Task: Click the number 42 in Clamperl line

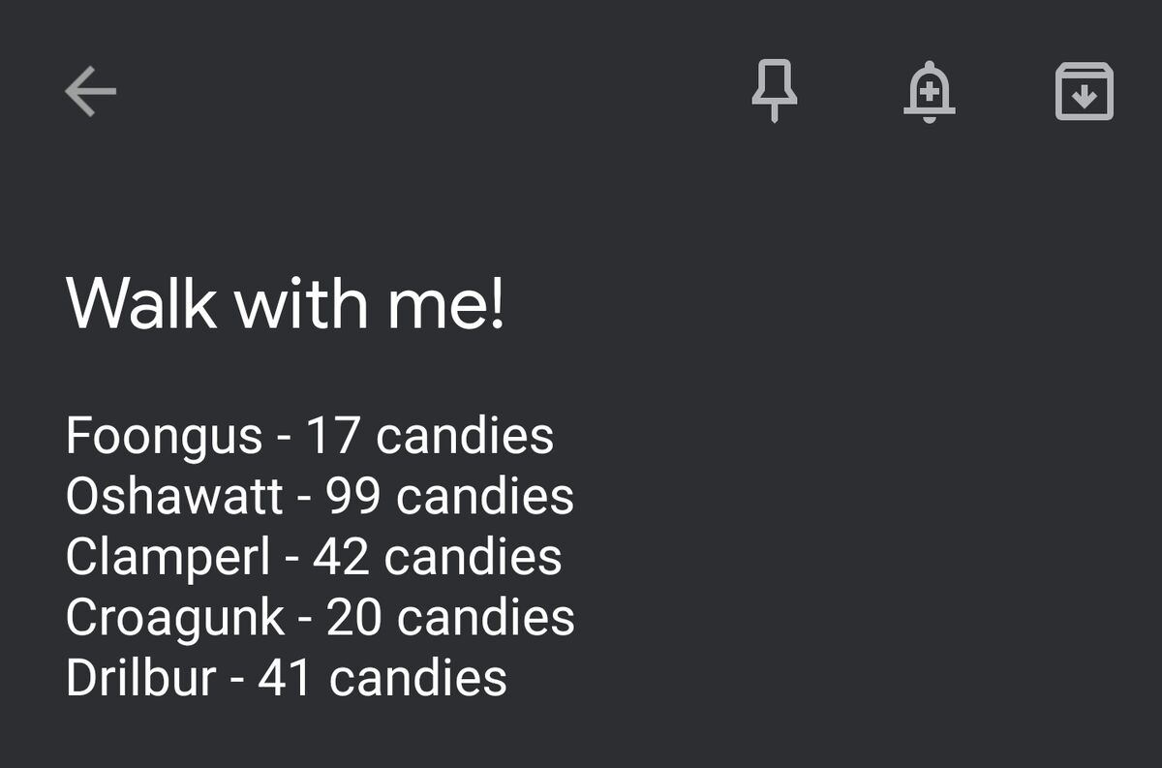Action: 342,558
